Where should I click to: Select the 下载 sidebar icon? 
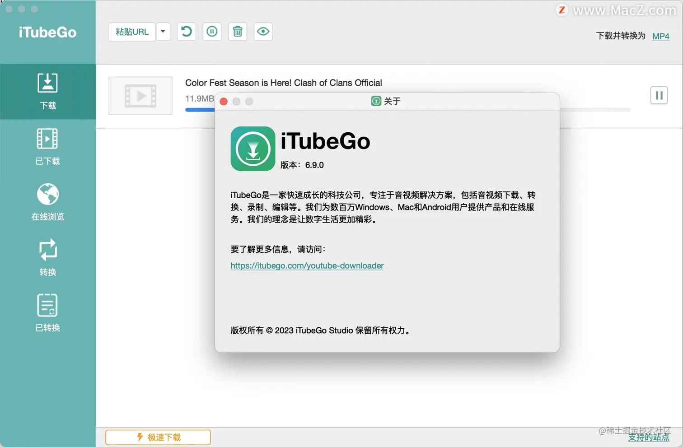click(47, 90)
